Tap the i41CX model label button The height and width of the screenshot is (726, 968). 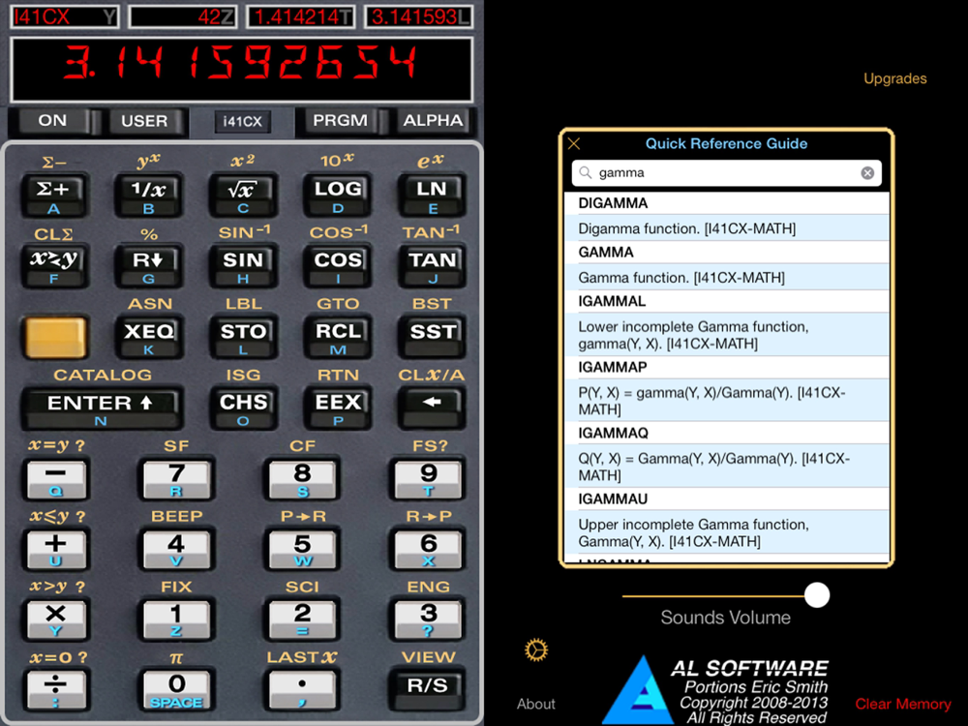[243, 122]
